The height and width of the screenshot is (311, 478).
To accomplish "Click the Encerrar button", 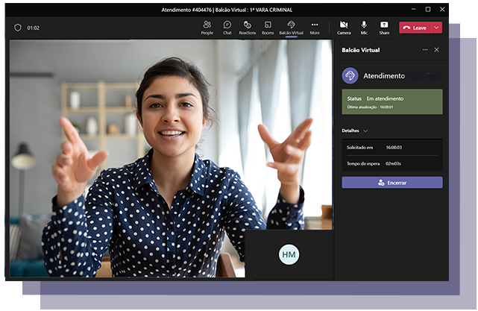I will click(x=392, y=182).
